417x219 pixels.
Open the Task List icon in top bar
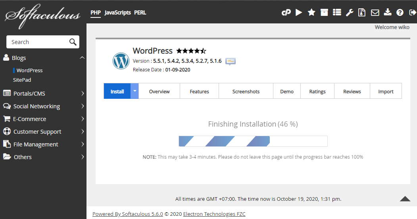pyautogui.click(x=337, y=12)
